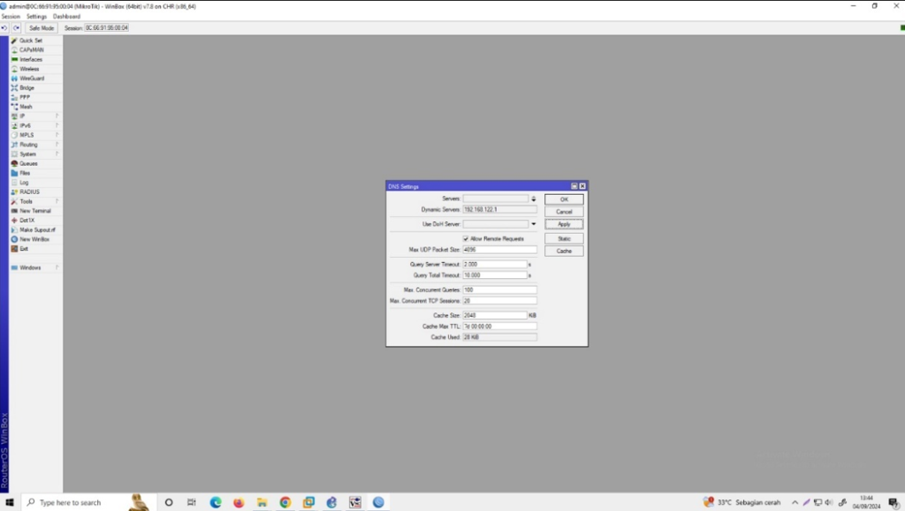Open the weather widget in taskbar
Screen dimensions: 905x511
741,502
